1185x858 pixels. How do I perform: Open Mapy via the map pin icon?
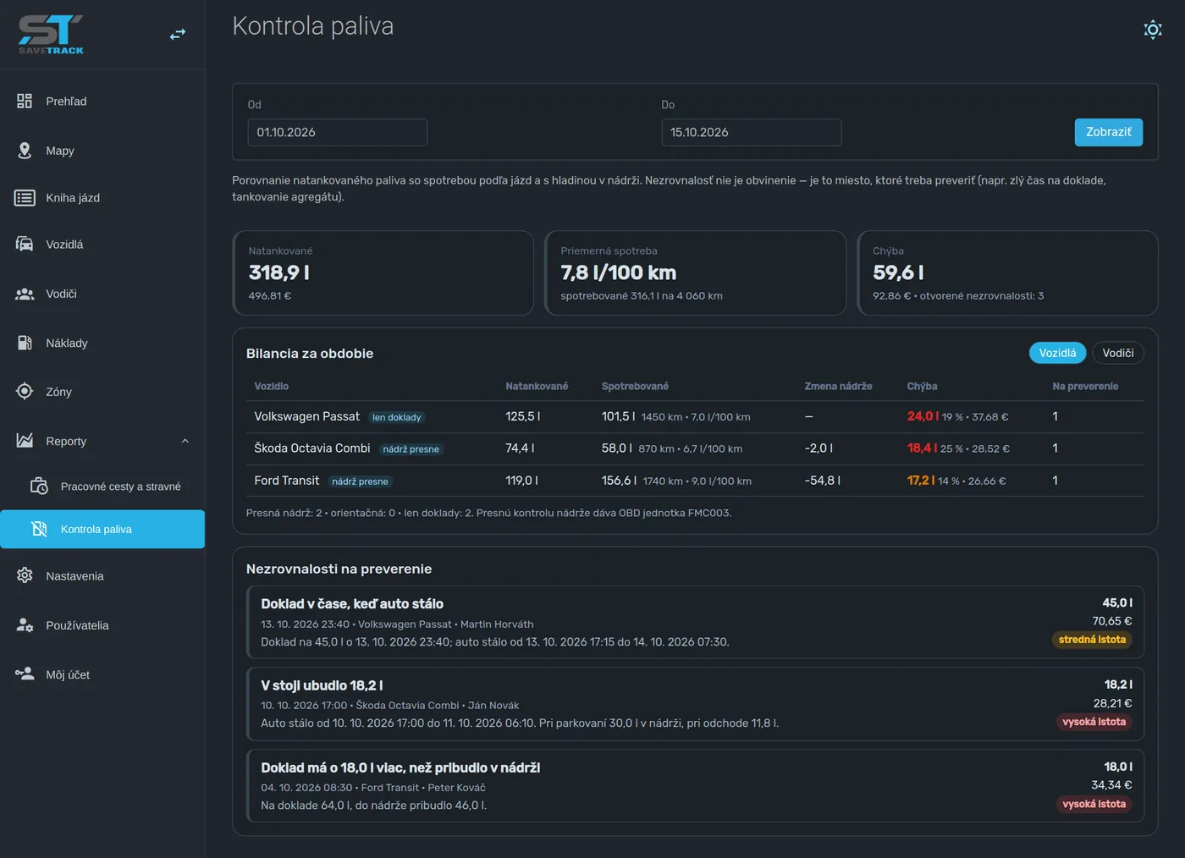click(x=25, y=151)
